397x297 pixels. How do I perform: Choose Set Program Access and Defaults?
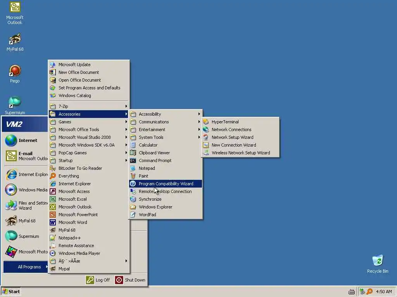tap(89, 88)
